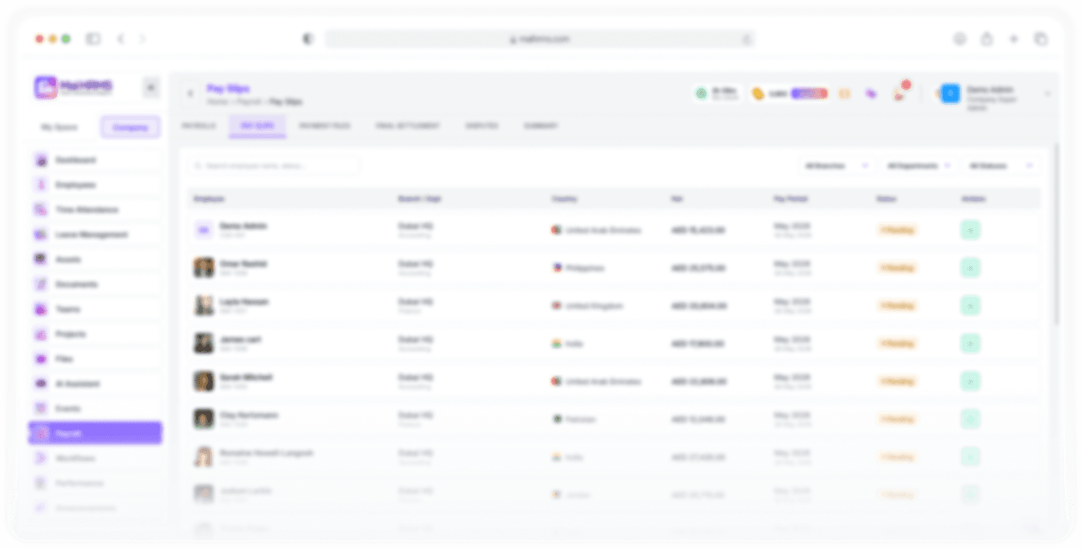Open a new browser tab with plus icon

(x=1013, y=38)
